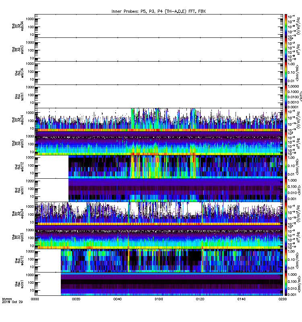302x322 pixels.
Task: Click the 'the fbk scm1' panel label
Action: 19,284
